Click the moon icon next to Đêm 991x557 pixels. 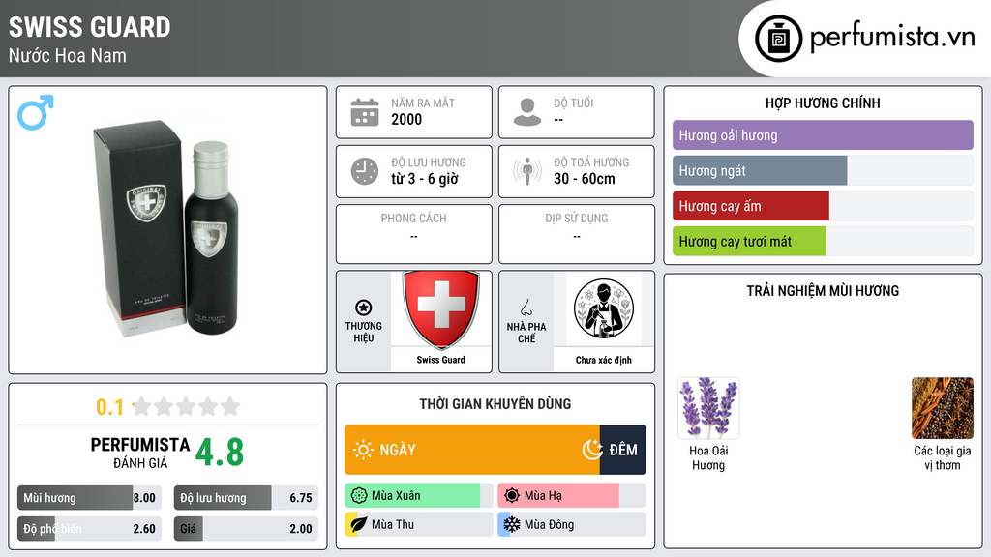pos(592,450)
